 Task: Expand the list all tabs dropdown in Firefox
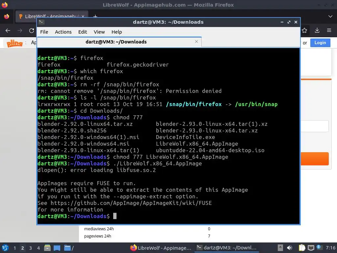pyautogui.click(x=330, y=16)
